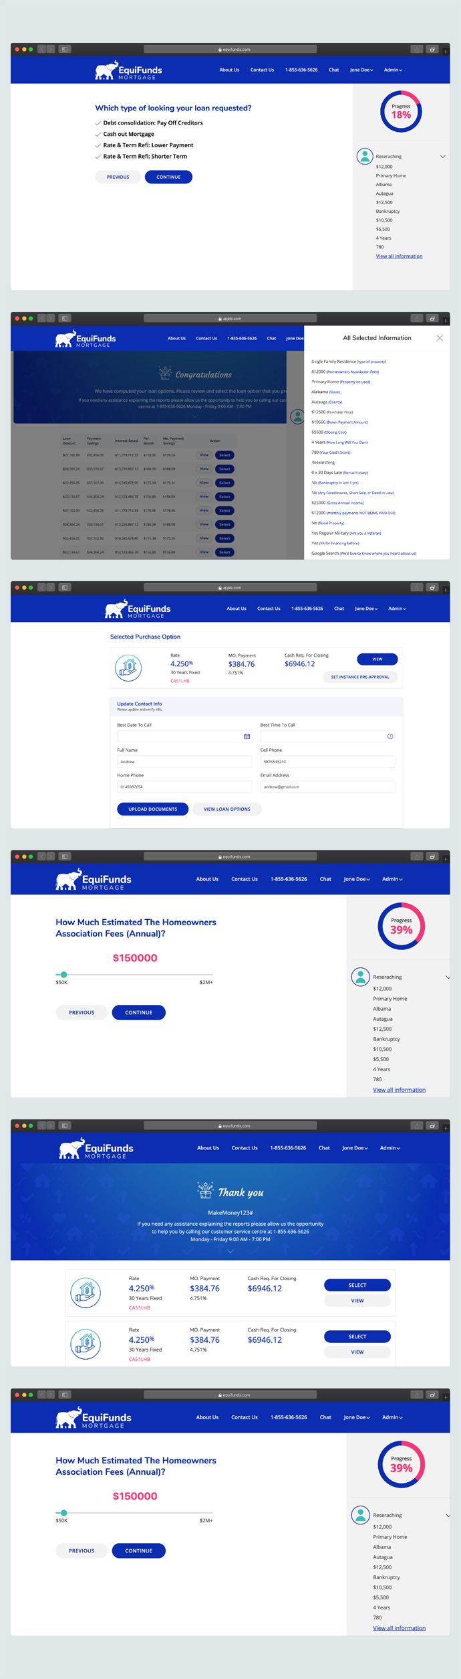The width and height of the screenshot is (461, 1679).
Task: Click show-tabs icon in Thank you window toolbar
Action: (x=432, y=1125)
